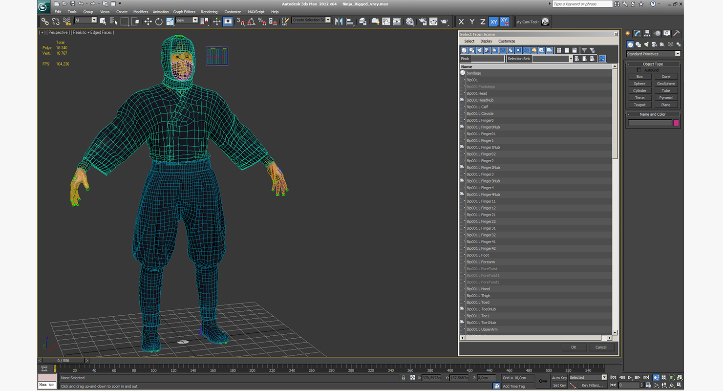Viewport: 723px width, 391px height.
Task: Create a GeoSphere primitive
Action: coord(666,84)
